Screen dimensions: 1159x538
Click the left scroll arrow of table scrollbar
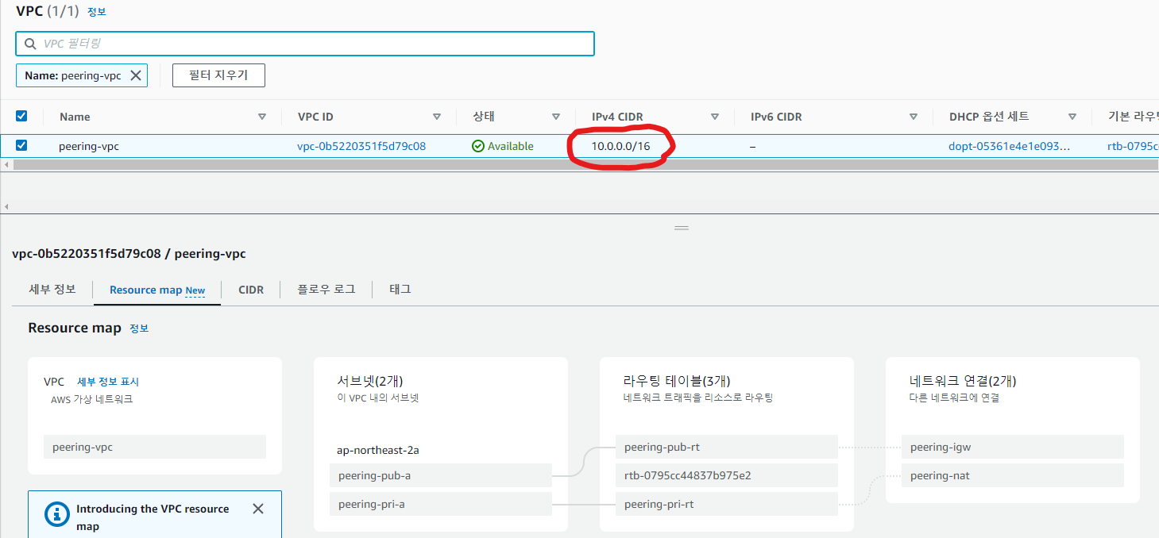(x=6, y=164)
